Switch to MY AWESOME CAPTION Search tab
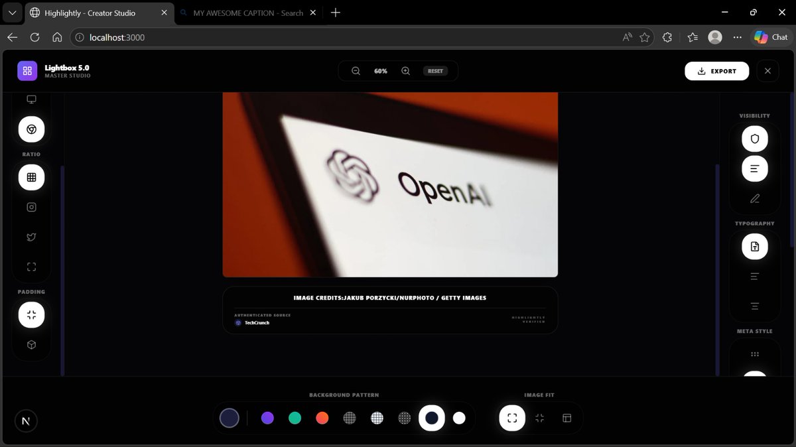This screenshot has height=447, width=796. (248, 13)
